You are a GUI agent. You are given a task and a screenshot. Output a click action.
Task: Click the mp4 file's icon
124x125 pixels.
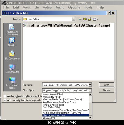pyautogui.click(x=24, y=25)
